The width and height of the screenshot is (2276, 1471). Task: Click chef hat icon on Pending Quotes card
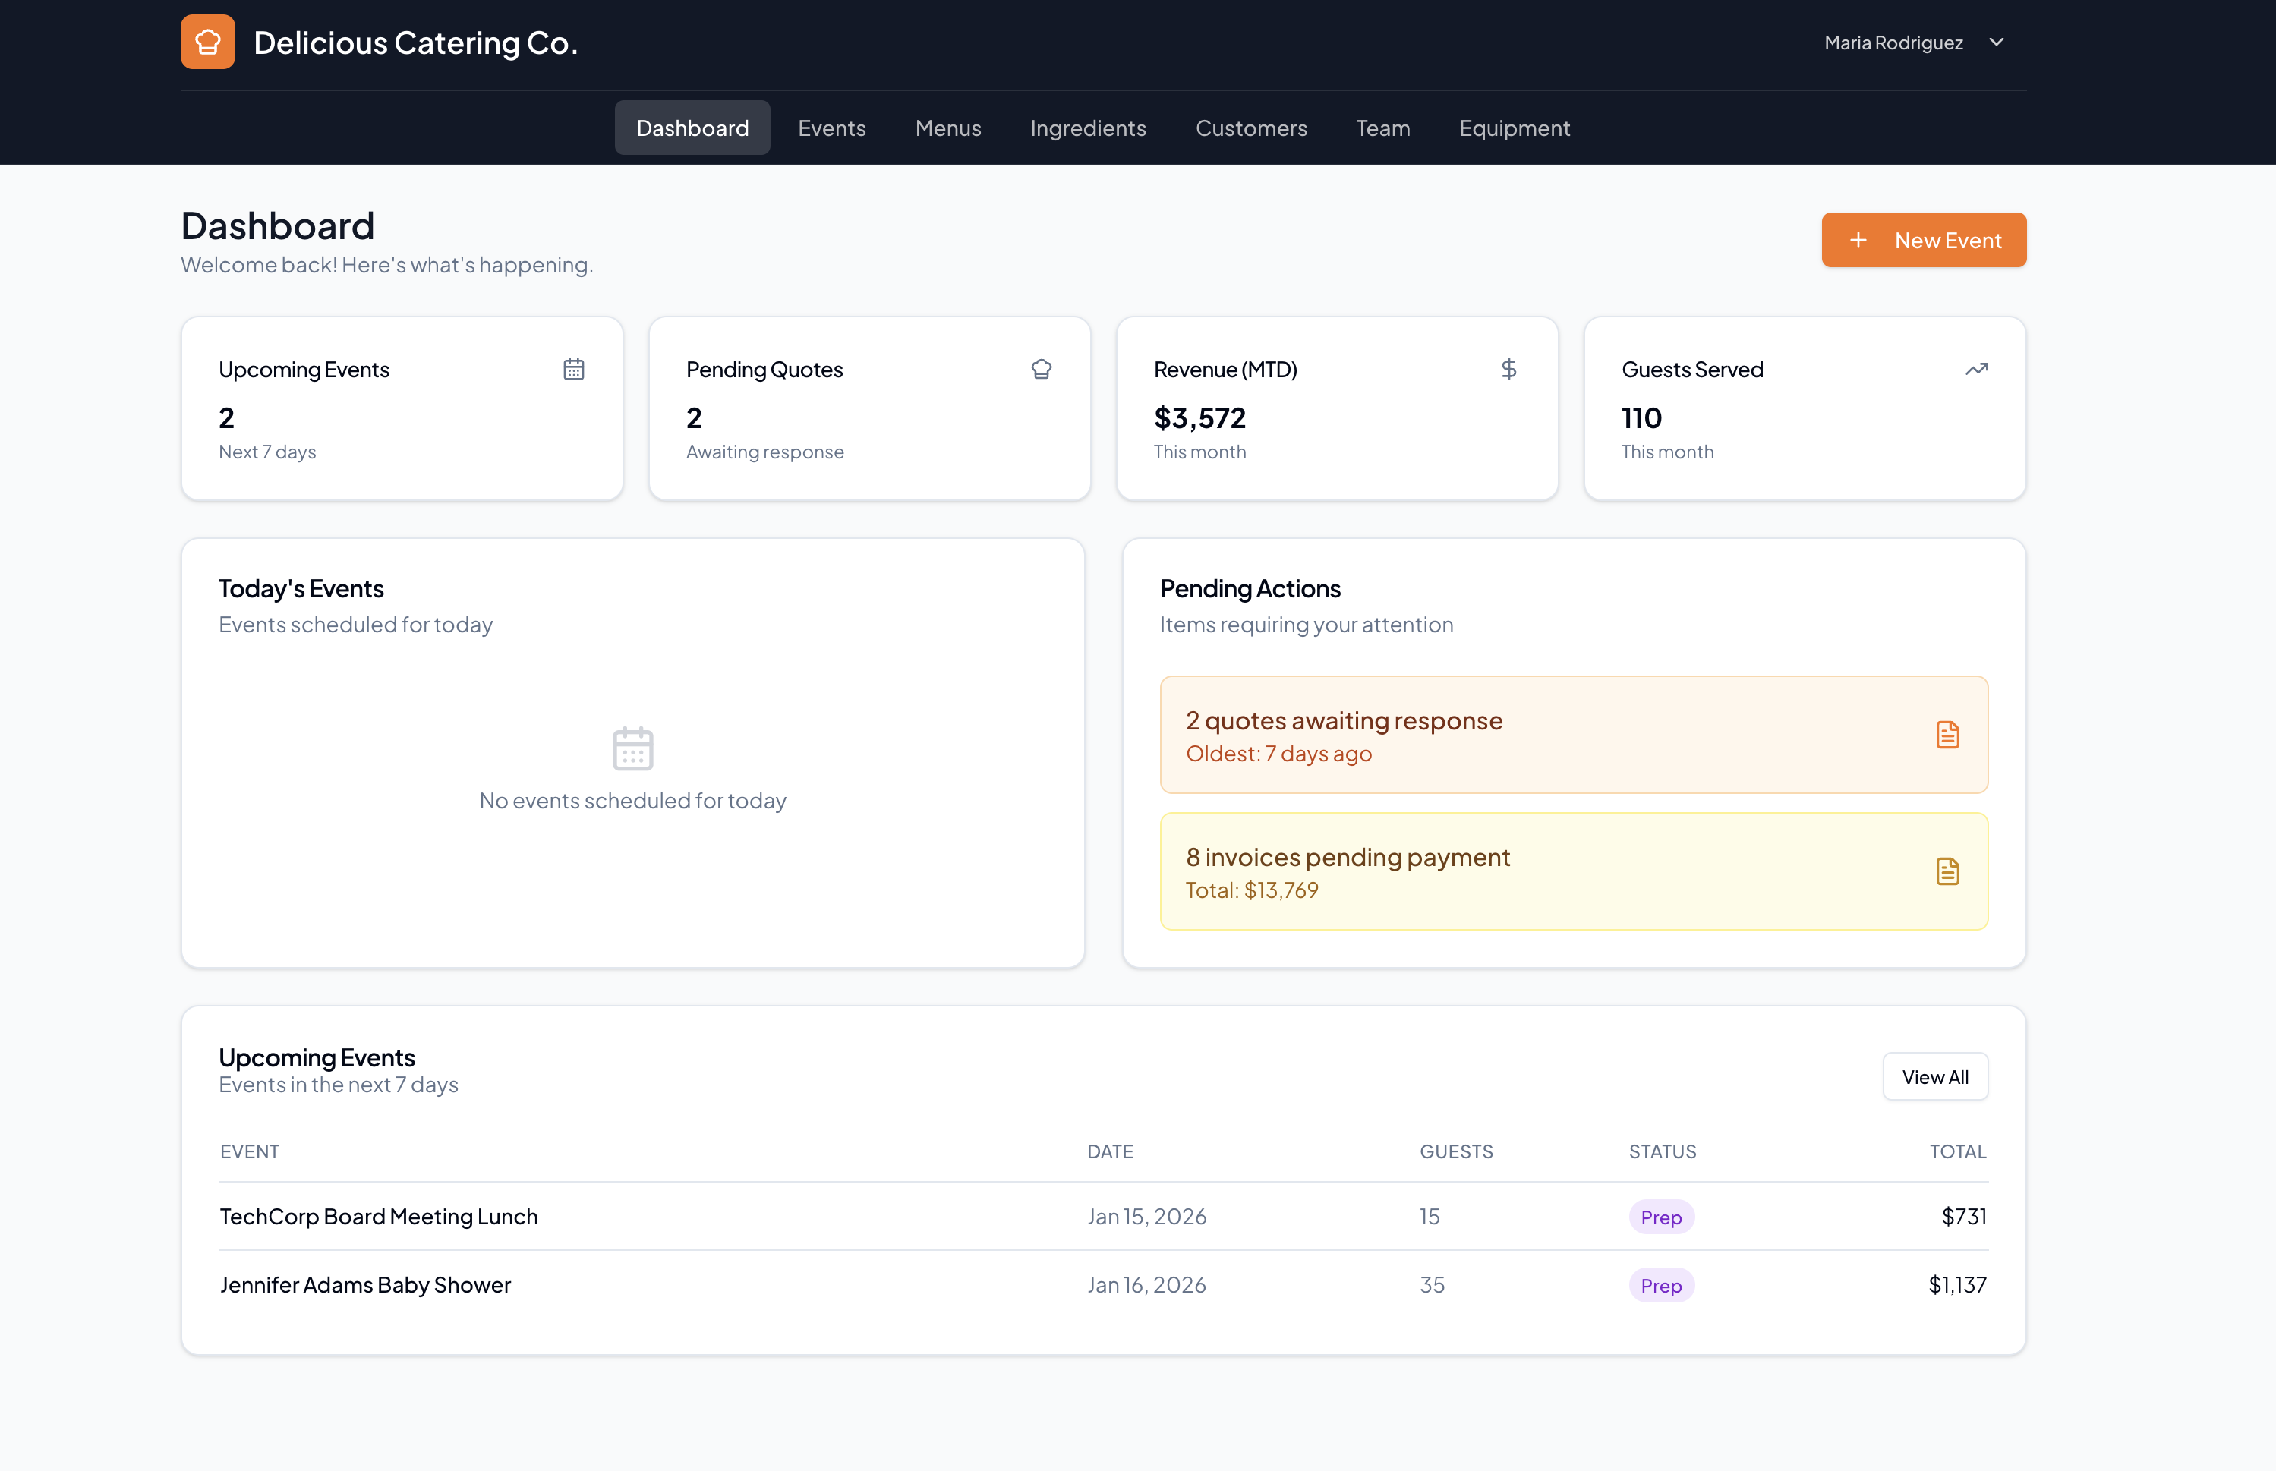1041,369
